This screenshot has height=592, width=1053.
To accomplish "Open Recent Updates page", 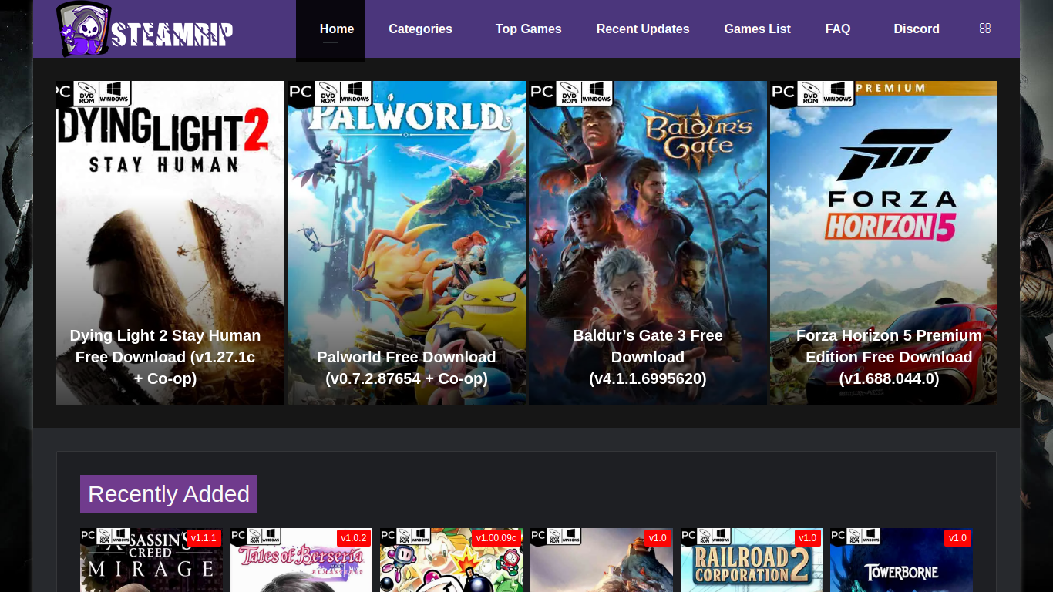I will 643,29.
